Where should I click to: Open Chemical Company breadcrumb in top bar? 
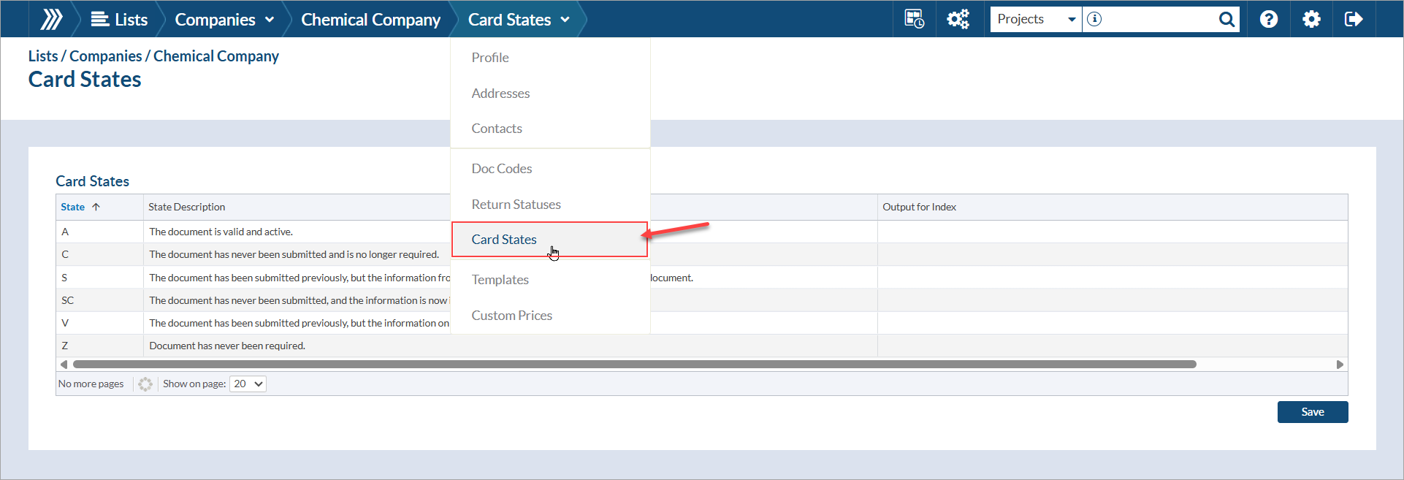coord(371,20)
